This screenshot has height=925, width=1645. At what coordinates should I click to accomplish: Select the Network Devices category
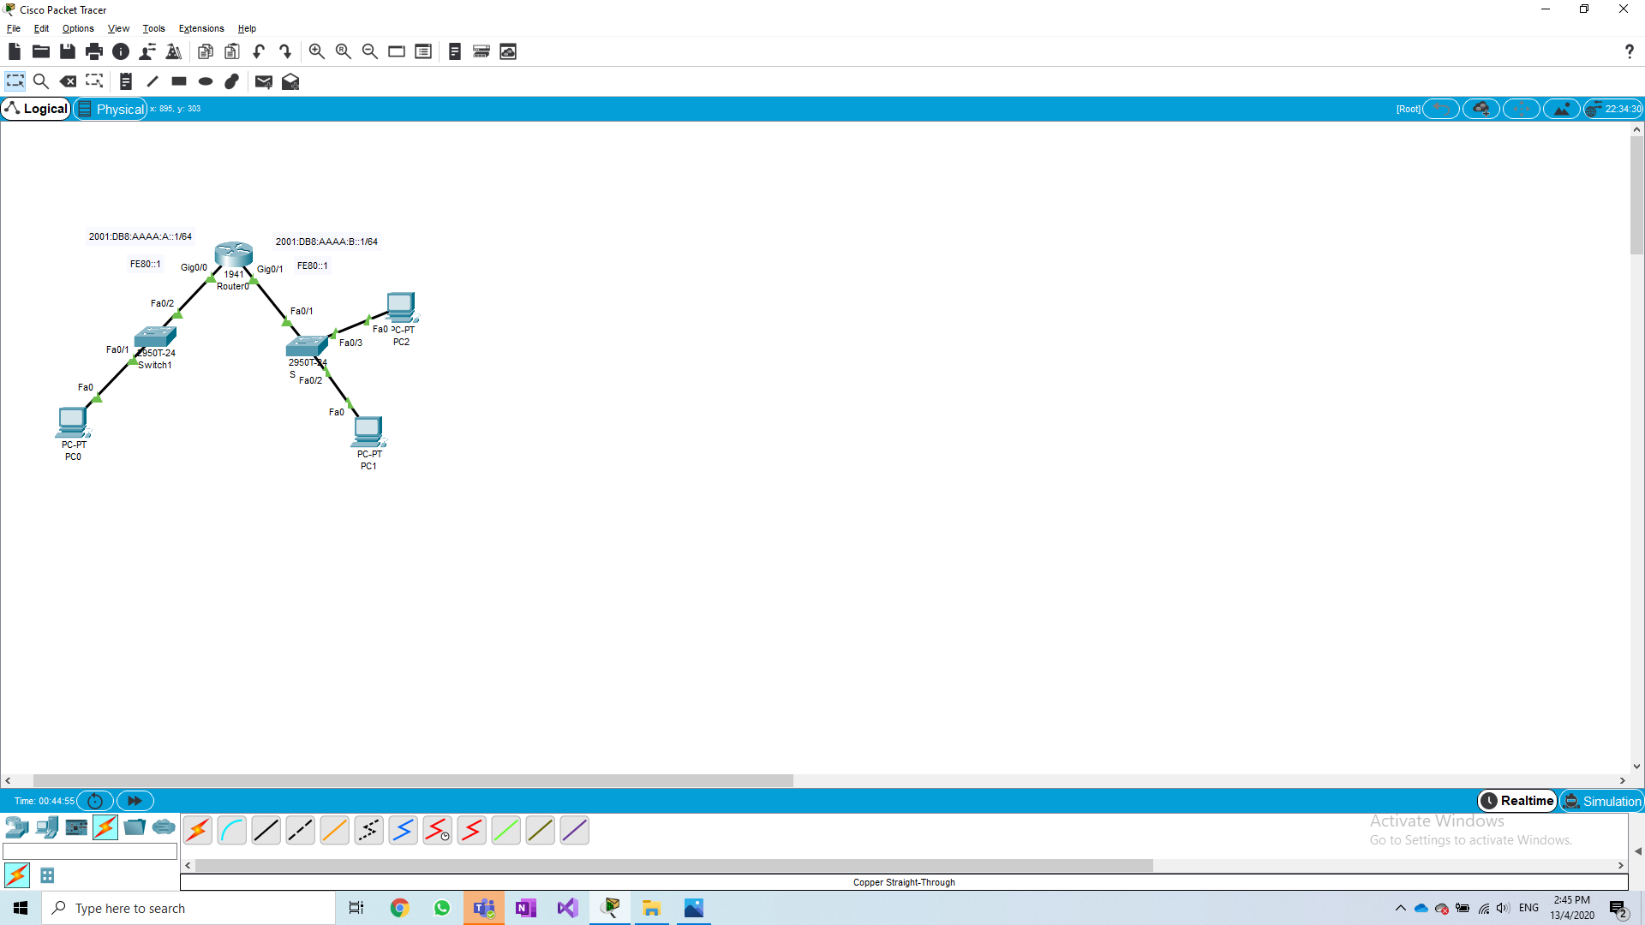(x=17, y=827)
